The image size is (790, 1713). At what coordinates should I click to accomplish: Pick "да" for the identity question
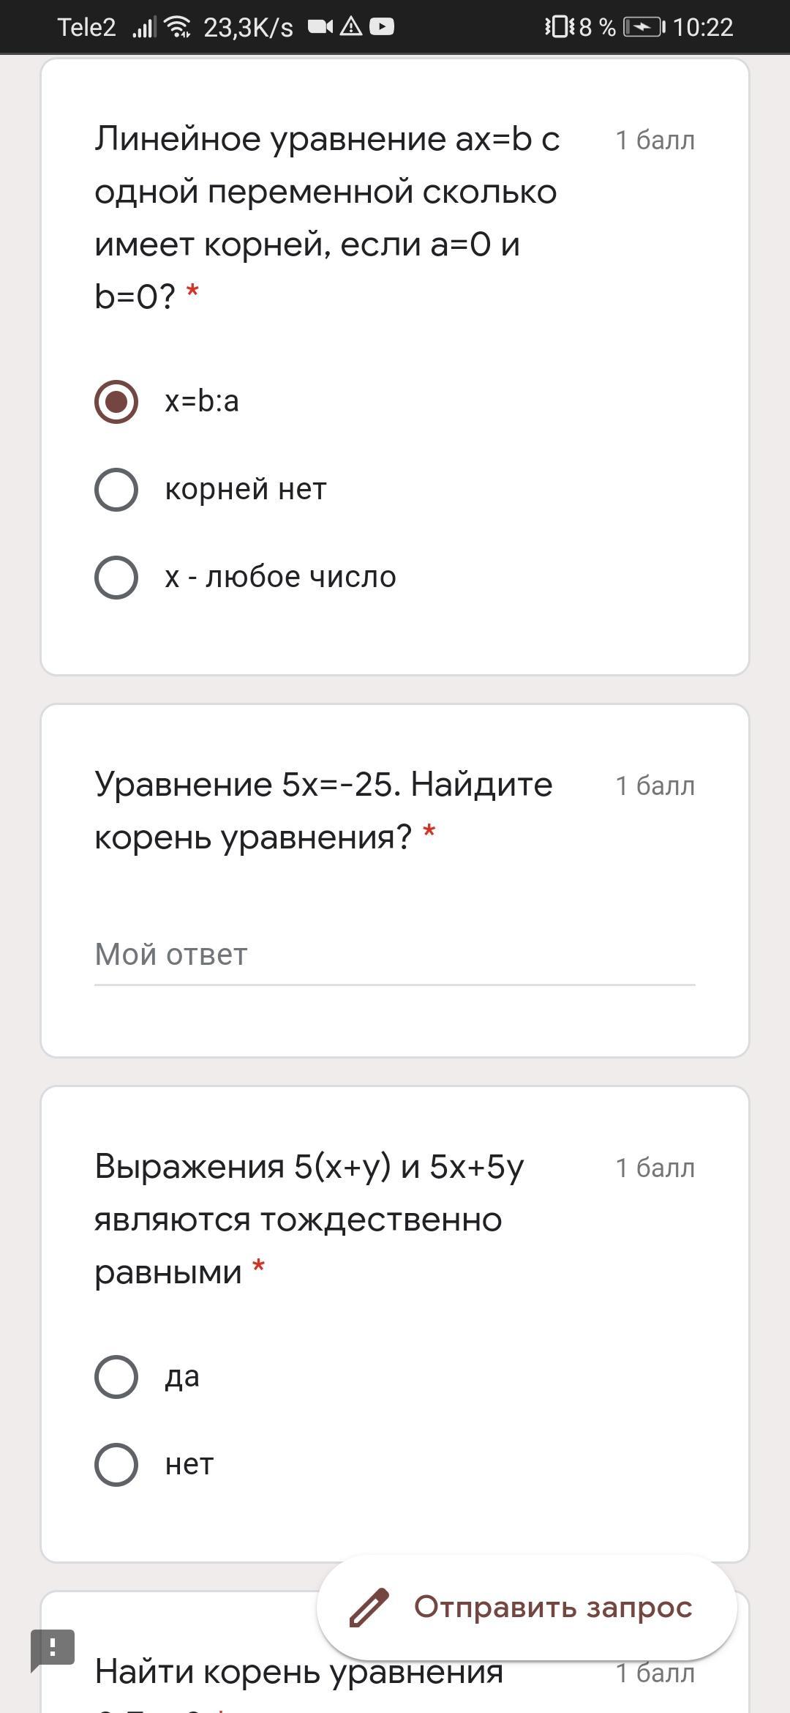click(x=116, y=1377)
